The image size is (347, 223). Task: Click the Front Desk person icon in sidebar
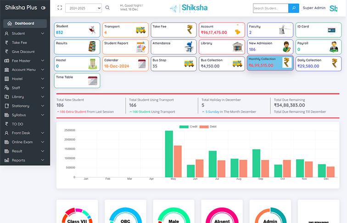point(6,133)
